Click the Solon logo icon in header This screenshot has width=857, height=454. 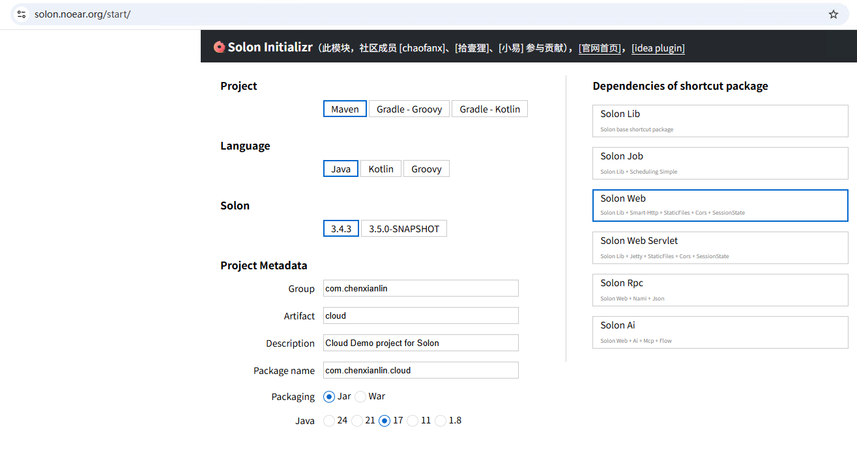[x=219, y=47]
